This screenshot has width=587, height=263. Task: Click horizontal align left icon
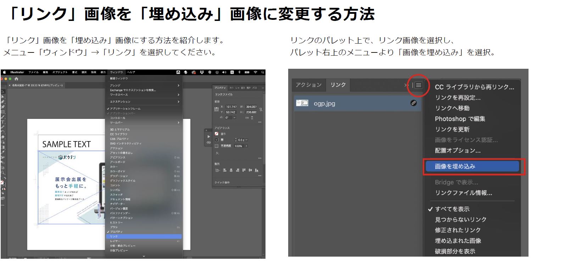click(224, 170)
